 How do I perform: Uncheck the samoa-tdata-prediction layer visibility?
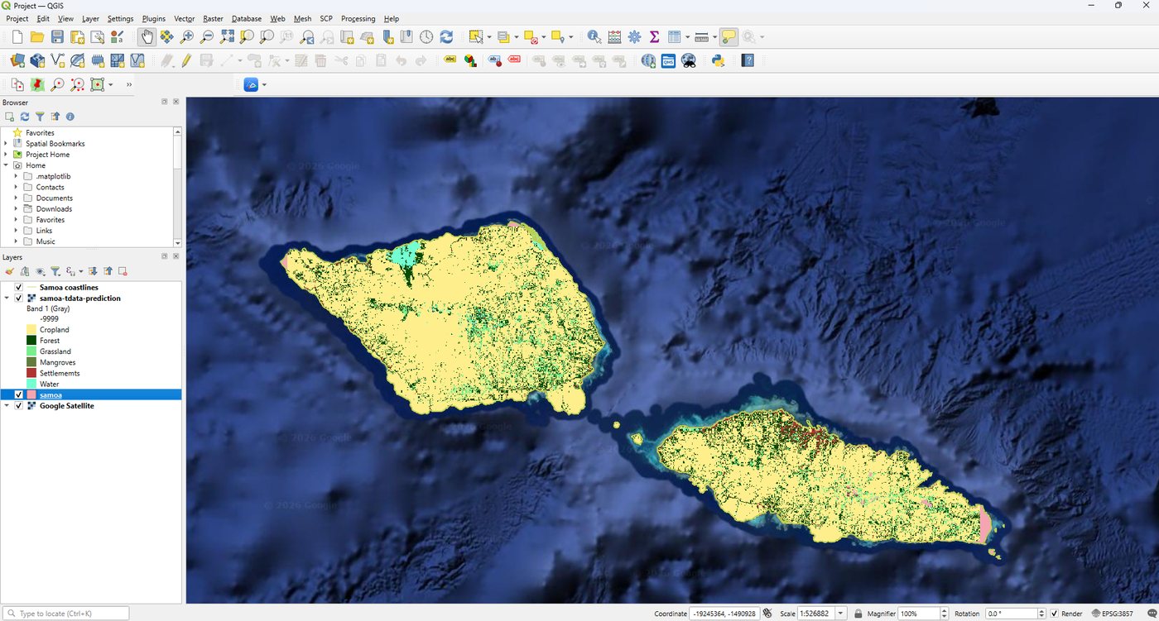(x=19, y=299)
